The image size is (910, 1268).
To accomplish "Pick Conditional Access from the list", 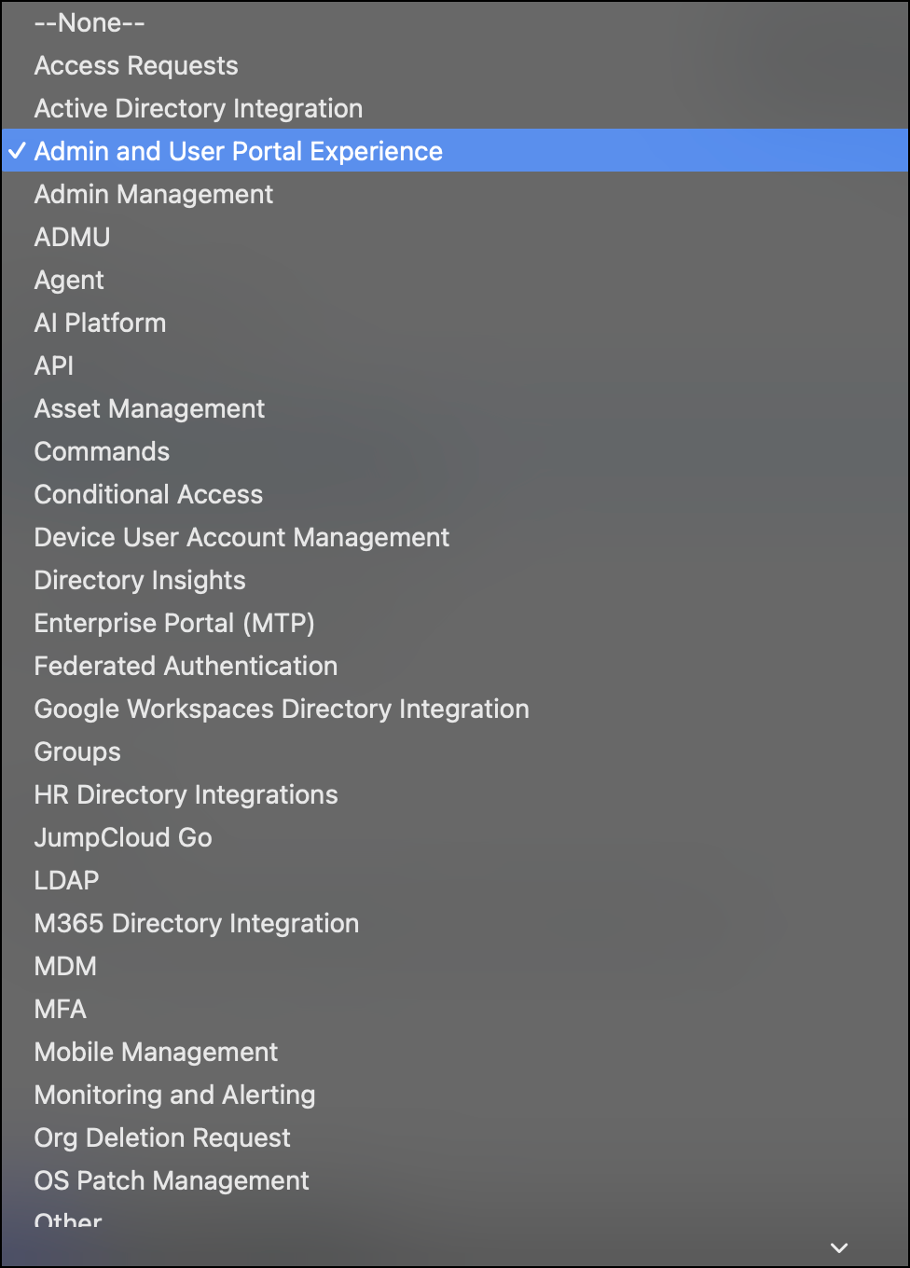I will (148, 494).
